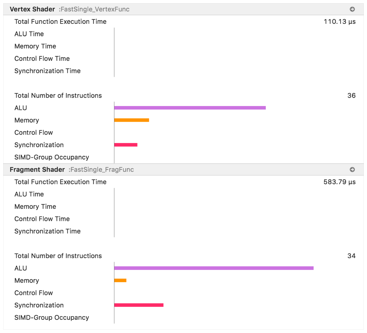Click the Fragment Shader arrow icon
Image resolution: width=367 pixels, height=333 pixels.
(352, 170)
